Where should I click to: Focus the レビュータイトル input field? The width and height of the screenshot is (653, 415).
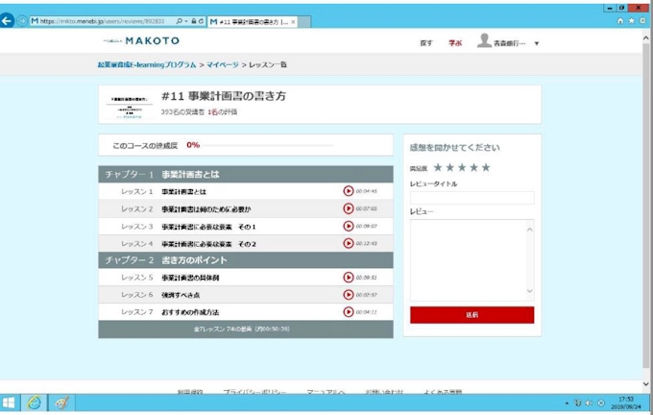point(472,198)
